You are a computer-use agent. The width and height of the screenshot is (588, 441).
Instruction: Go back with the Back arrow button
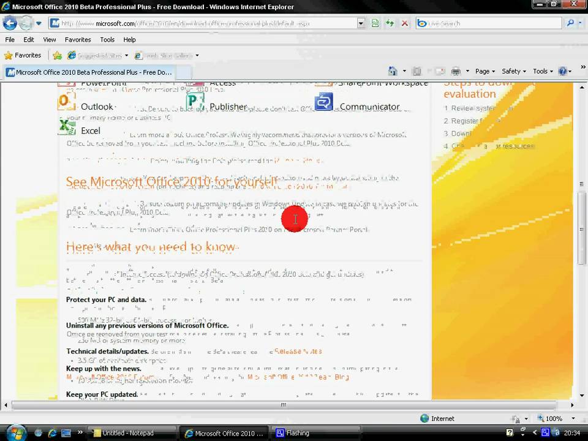point(10,23)
